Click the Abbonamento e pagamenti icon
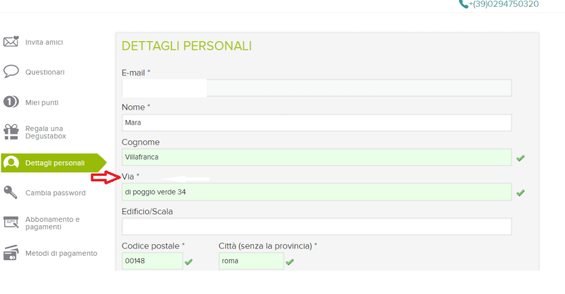The width and height of the screenshot is (565, 294). [11, 222]
